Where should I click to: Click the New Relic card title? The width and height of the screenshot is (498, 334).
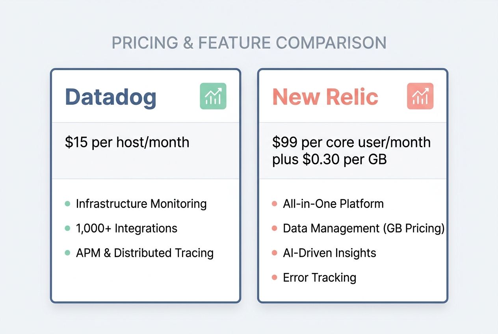coord(325,97)
